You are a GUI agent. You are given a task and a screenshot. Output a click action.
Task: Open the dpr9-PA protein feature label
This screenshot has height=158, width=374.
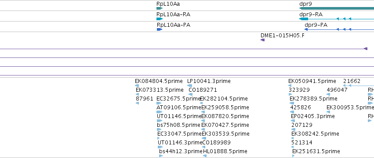tap(316, 25)
